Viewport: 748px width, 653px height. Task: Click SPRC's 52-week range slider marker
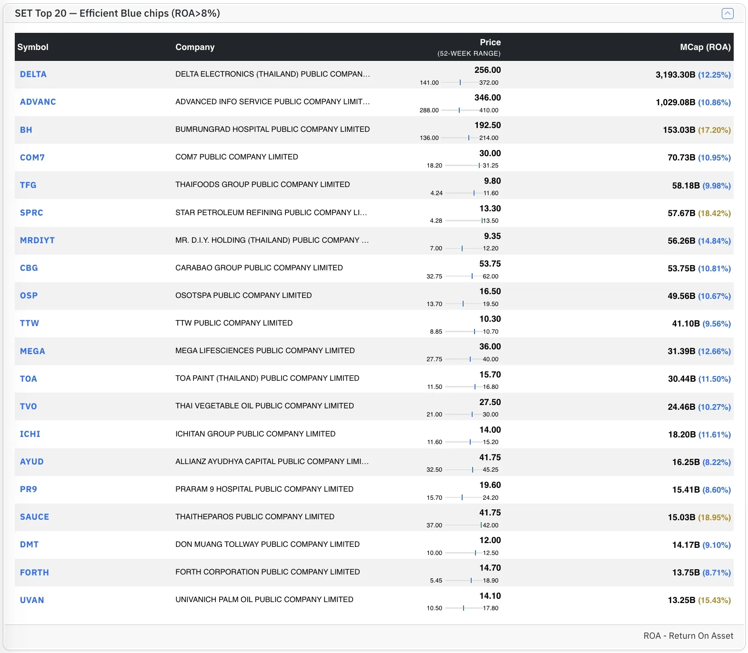(482, 221)
